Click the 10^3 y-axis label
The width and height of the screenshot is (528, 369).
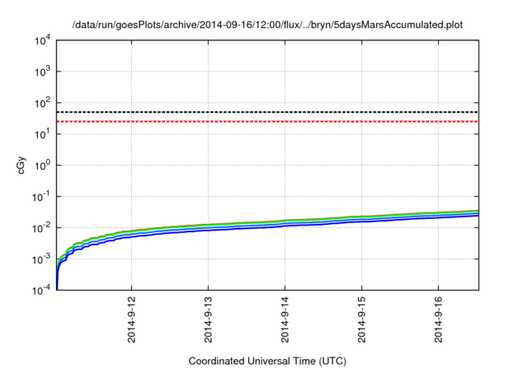tap(42, 72)
